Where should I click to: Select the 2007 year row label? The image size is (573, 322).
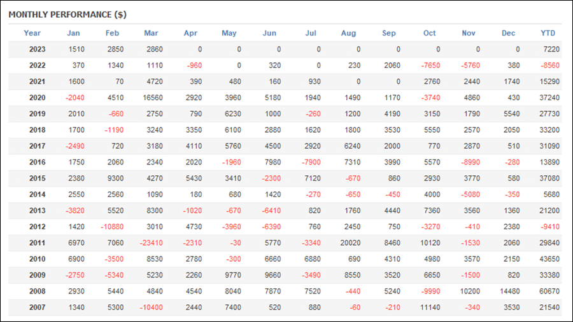pyautogui.click(x=38, y=307)
